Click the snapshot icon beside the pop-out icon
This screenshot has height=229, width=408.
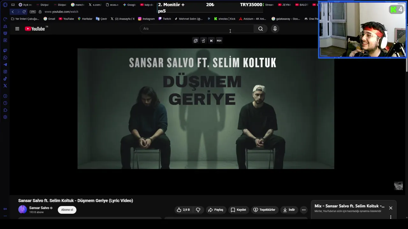(x=203, y=41)
